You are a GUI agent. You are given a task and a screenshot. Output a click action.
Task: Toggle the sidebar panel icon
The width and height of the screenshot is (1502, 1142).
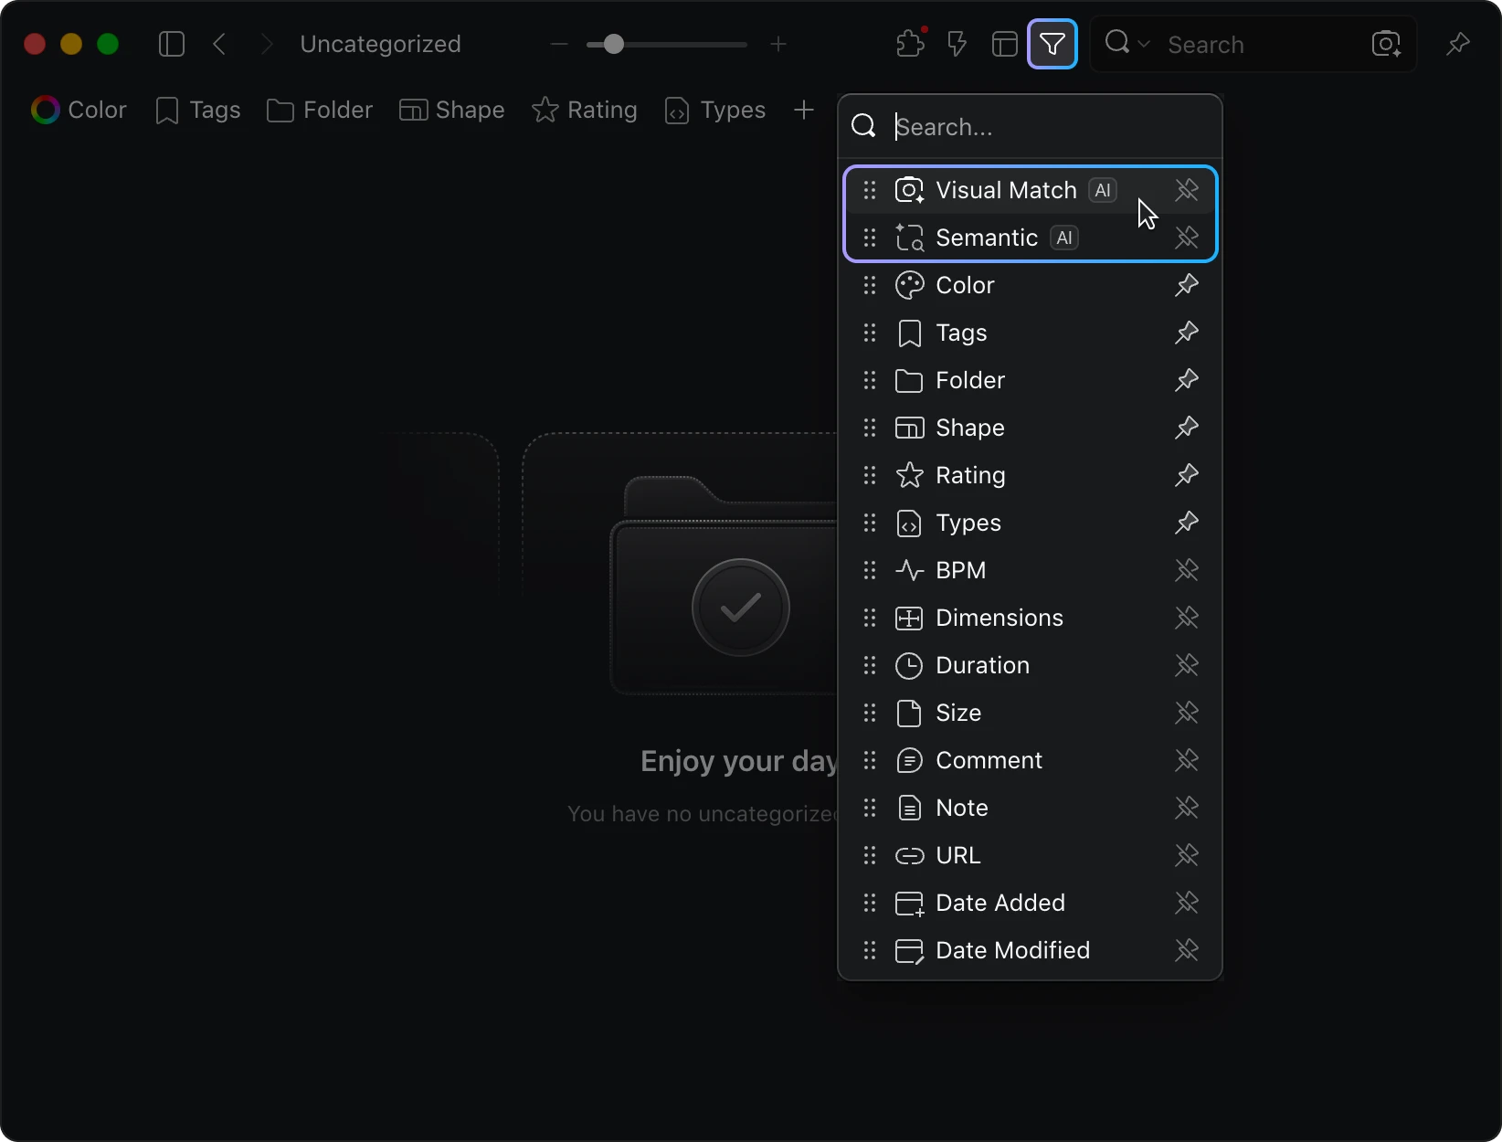click(x=172, y=44)
